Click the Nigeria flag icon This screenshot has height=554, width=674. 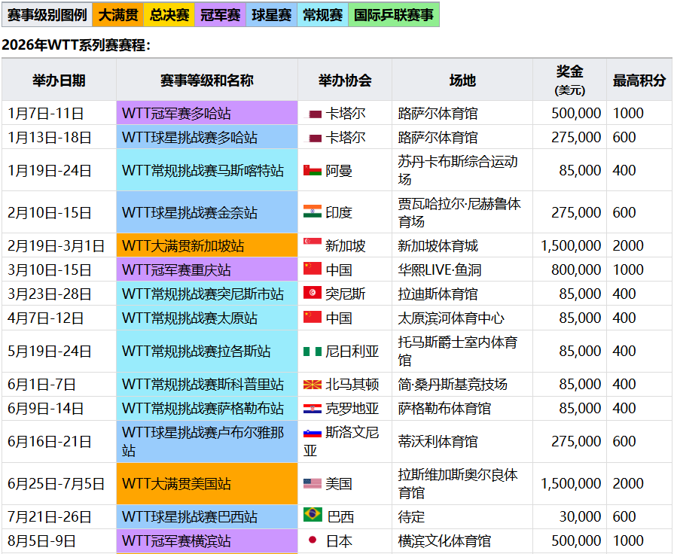(312, 352)
